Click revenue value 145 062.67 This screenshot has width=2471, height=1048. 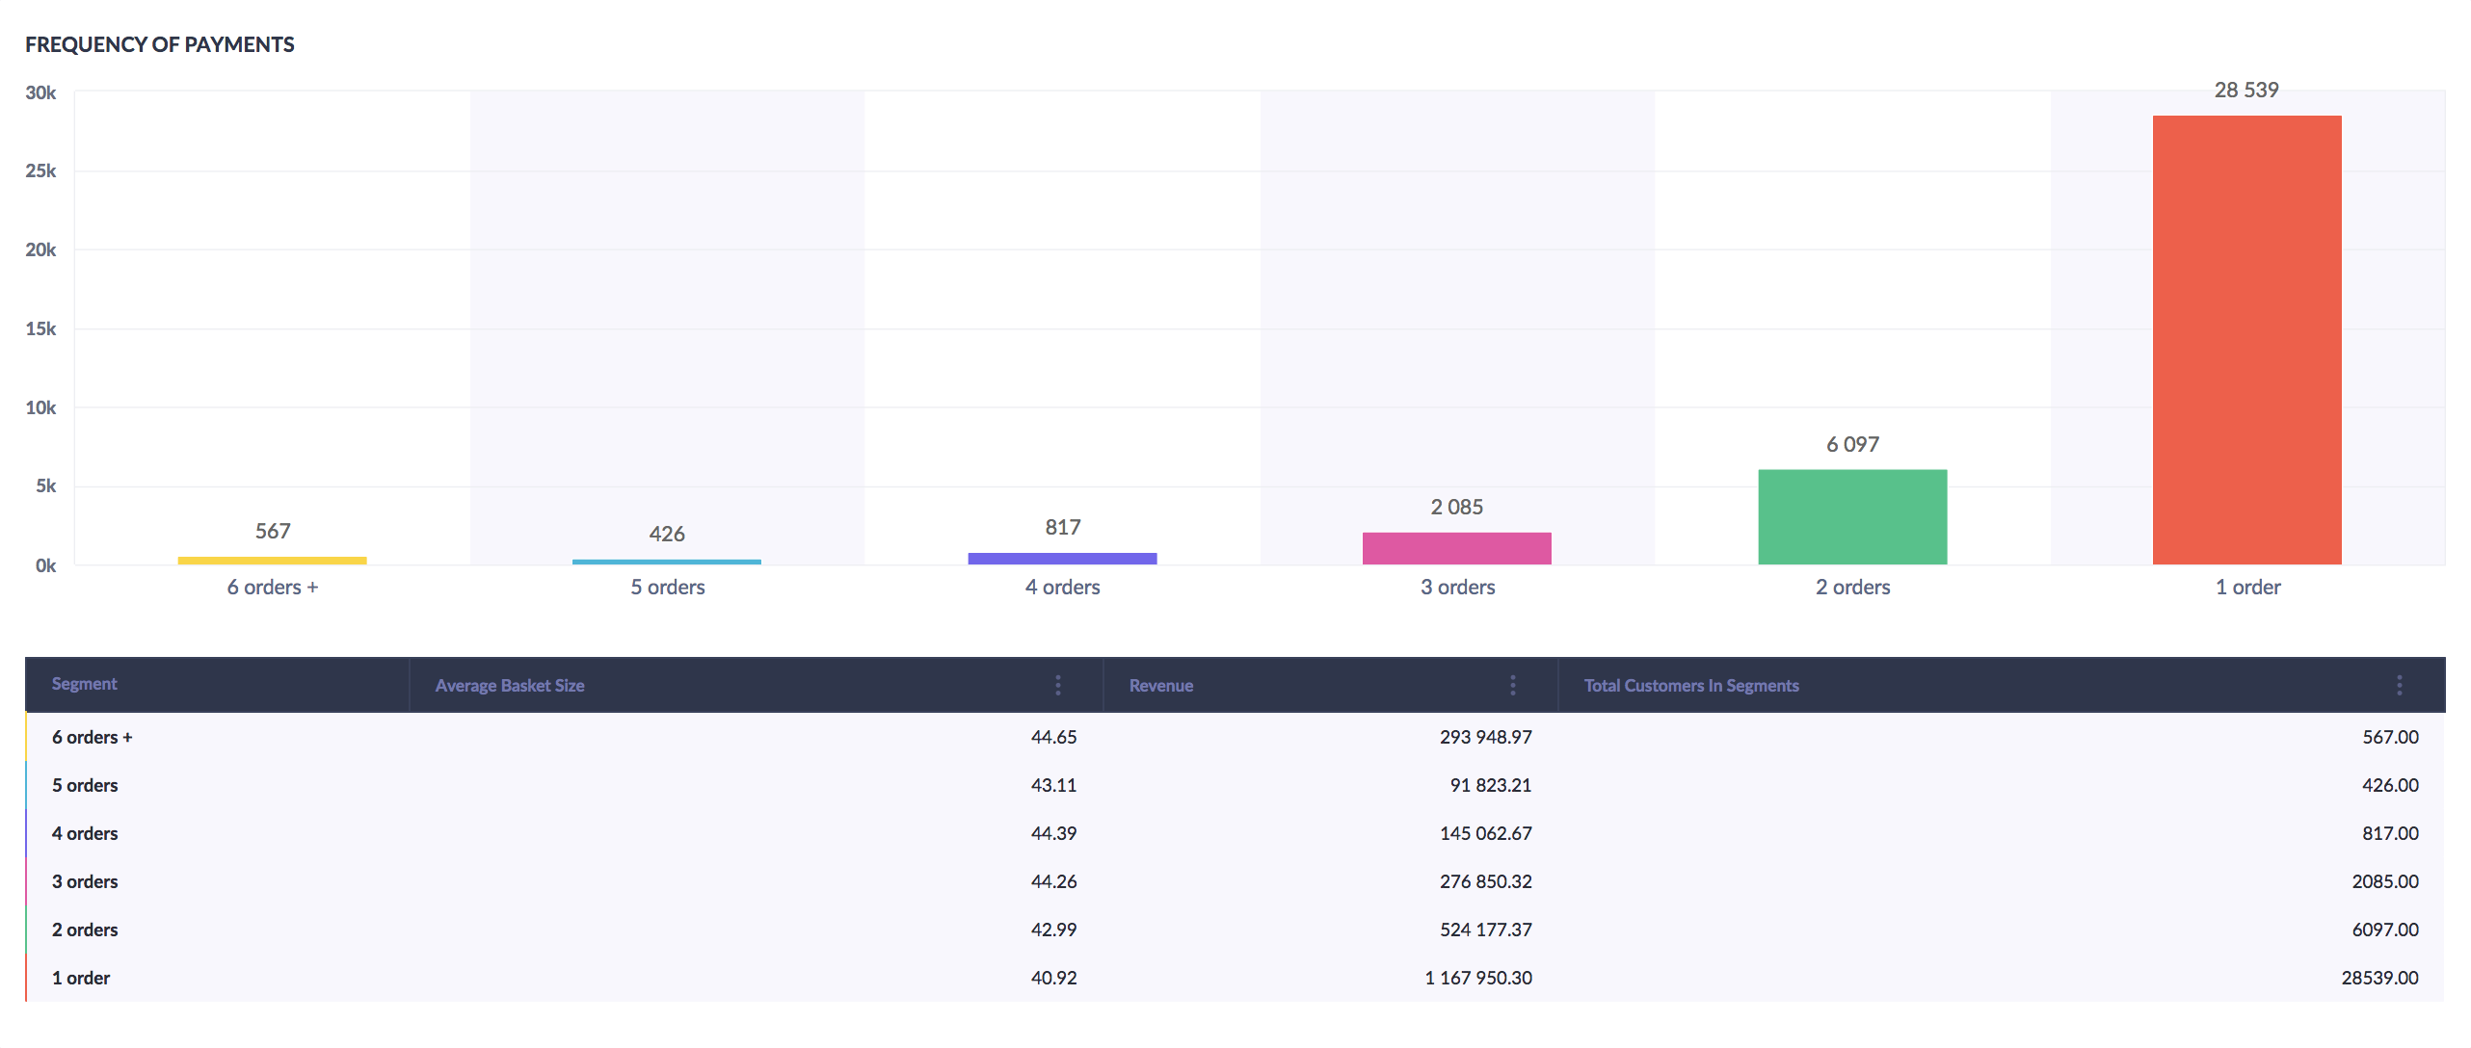click(1485, 833)
